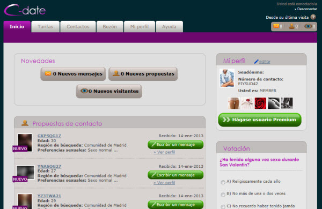Click the C-date logo
Viewport: 322px width, 209px height.
pyautogui.click(x=25, y=10)
